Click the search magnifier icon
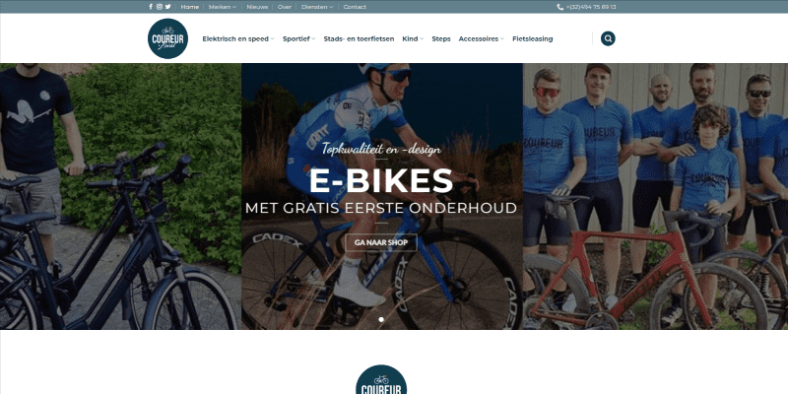Screen dimensions: 788x394 608,38
